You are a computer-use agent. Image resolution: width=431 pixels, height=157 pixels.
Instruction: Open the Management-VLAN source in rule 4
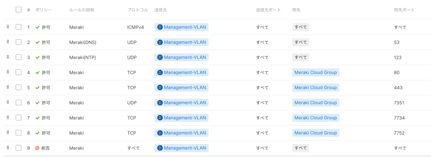(x=181, y=72)
